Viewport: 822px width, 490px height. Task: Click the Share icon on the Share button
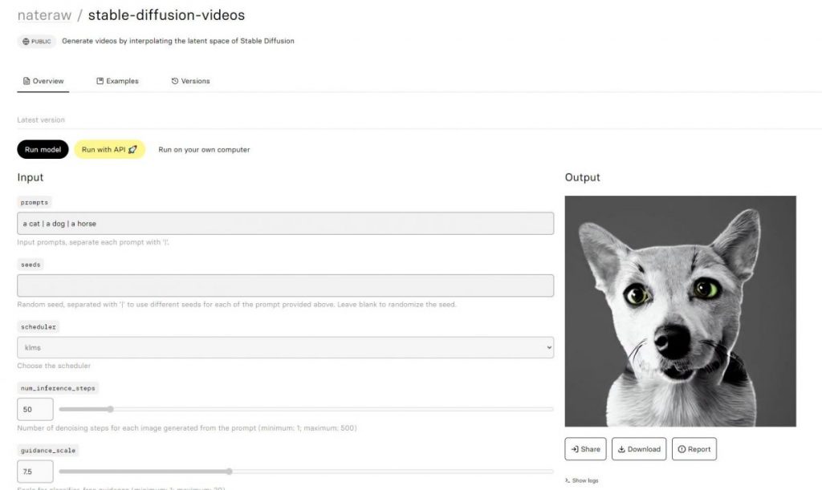pyautogui.click(x=574, y=449)
